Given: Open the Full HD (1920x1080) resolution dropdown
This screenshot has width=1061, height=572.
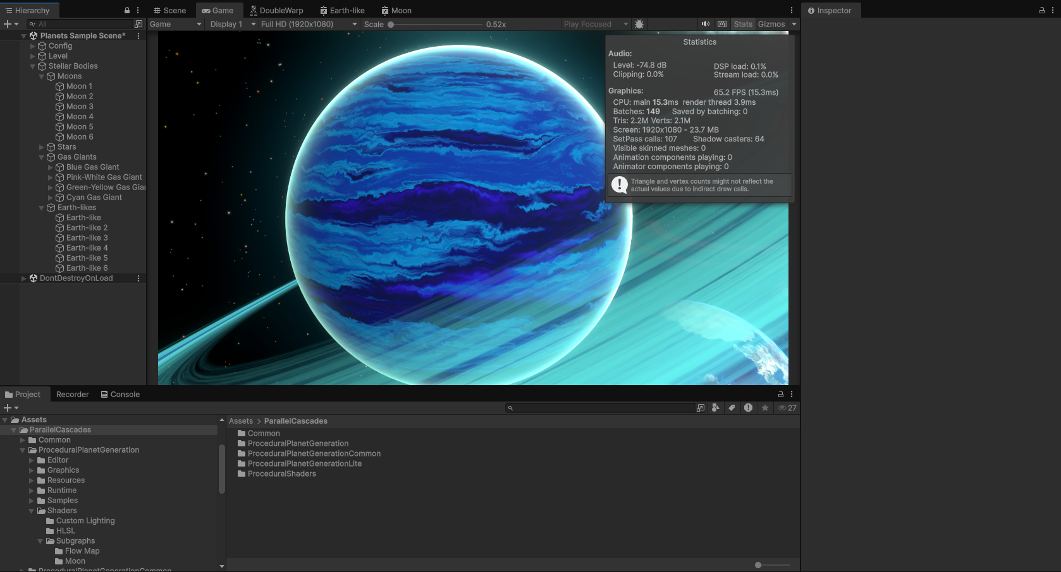Looking at the screenshot, I should [309, 24].
